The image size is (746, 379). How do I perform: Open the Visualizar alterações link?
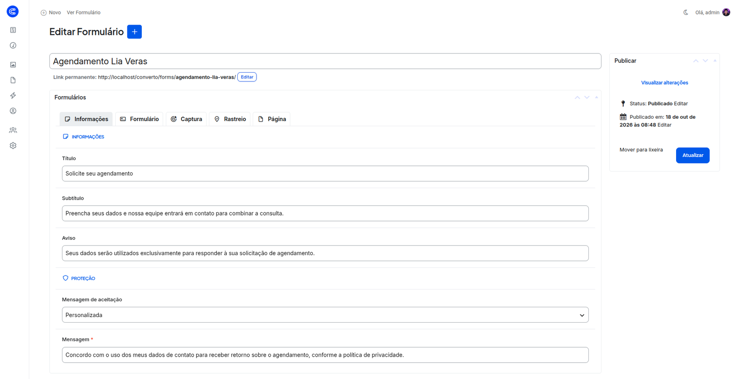[664, 83]
